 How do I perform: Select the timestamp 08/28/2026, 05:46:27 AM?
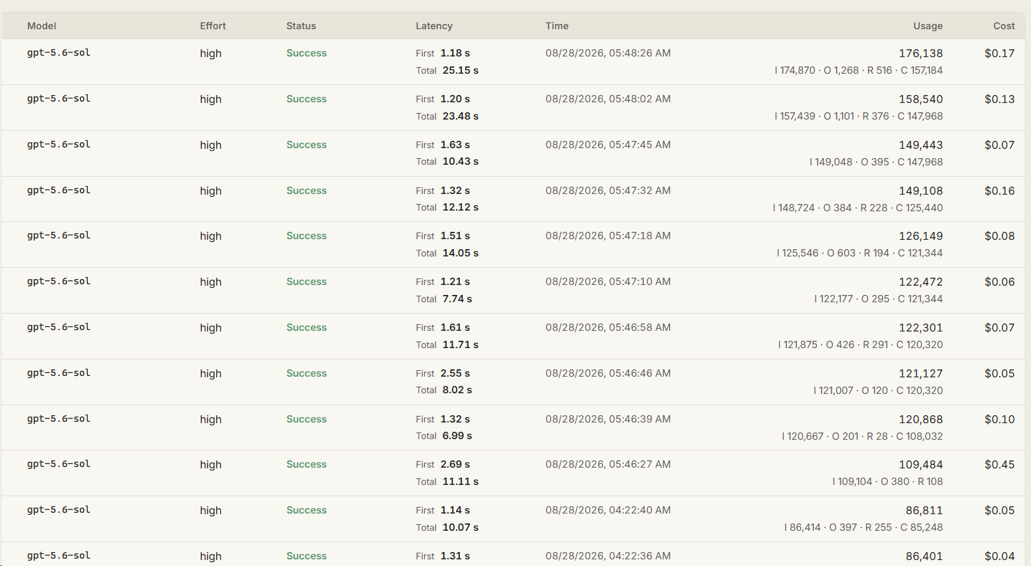pos(608,464)
